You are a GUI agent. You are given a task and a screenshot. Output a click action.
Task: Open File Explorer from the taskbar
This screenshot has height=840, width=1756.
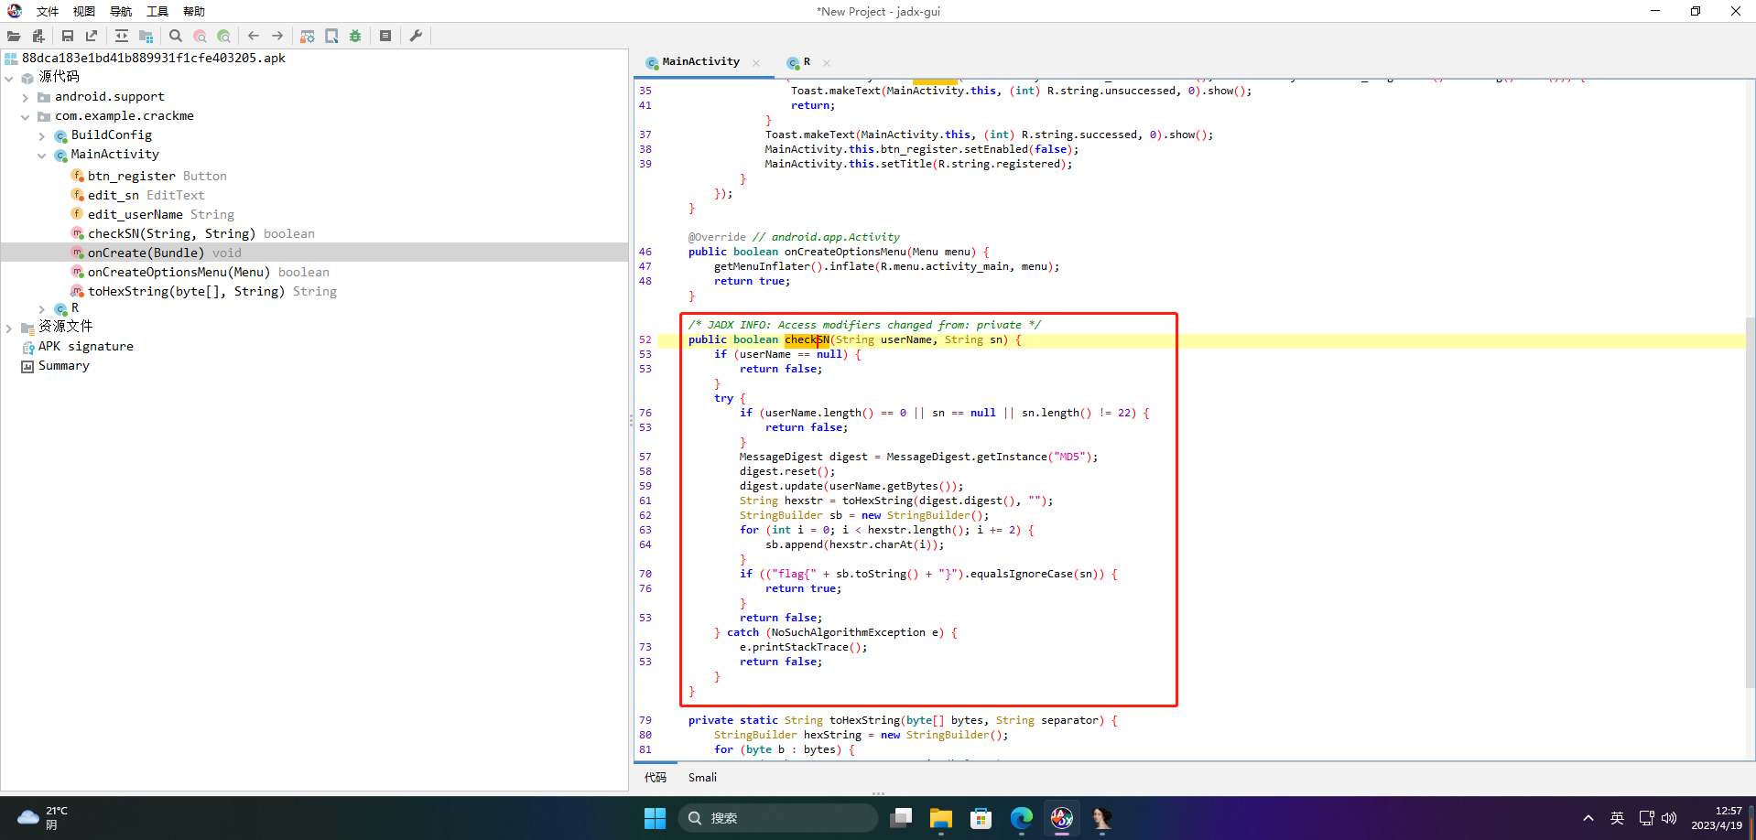tap(940, 818)
